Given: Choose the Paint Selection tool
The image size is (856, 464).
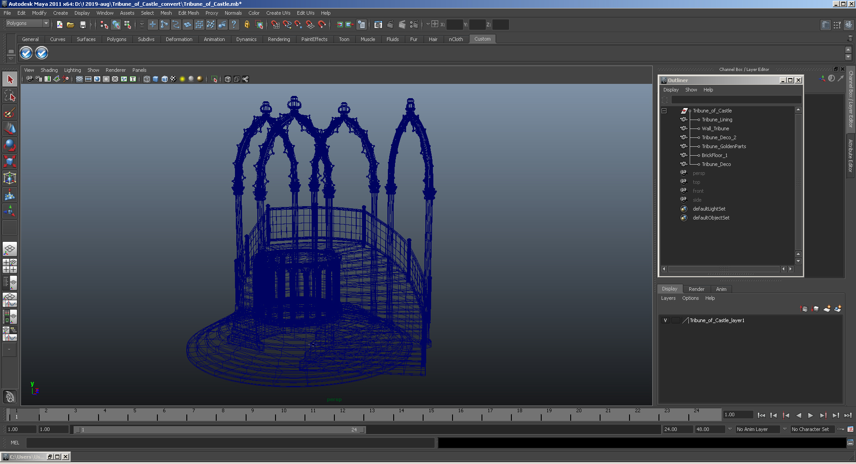Looking at the screenshot, I should pos(10,112).
